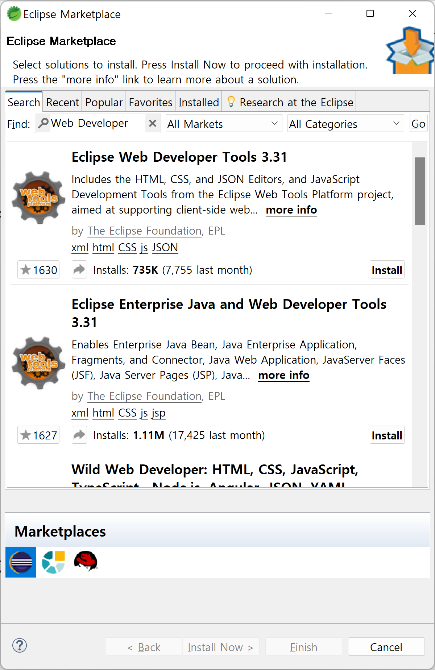This screenshot has width=435, height=670.
Task: Open more info for Enterprise Java Tools
Action: tap(284, 375)
